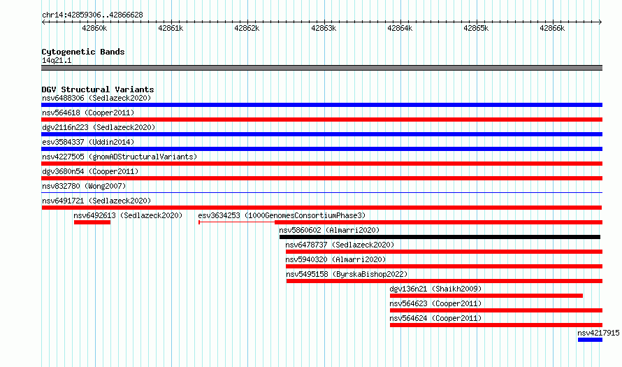This screenshot has width=622, height=367.
Task: Select the blue bar under nsv6488306
Action: (x=321, y=105)
